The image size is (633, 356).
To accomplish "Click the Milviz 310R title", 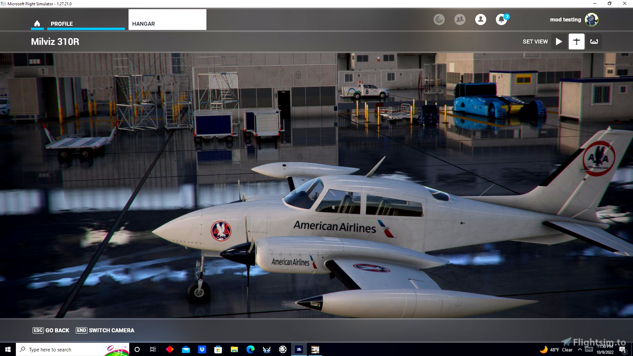I will tap(55, 42).
